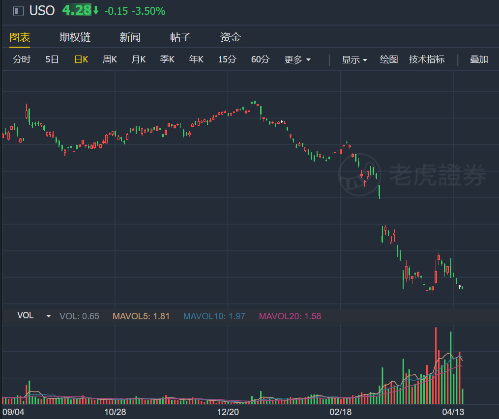The height and width of the screenshot is (419, 499).
Task: Select the 周K chart period
Action: tap(110, 59)
